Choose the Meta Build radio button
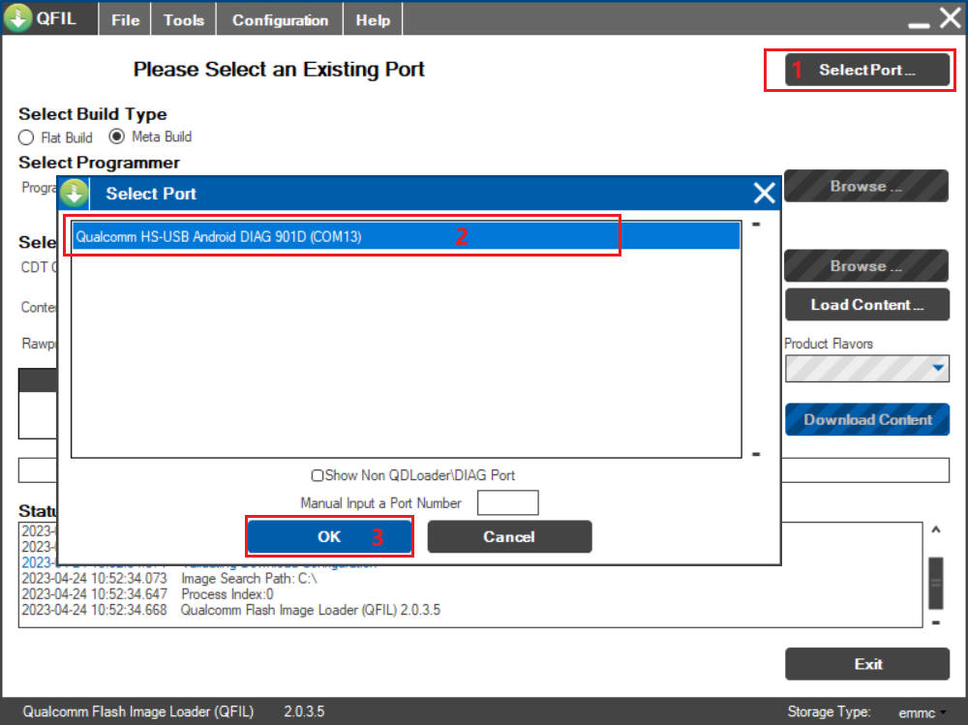The width and height of the screenshot is (968, 725). click(116, 136)
